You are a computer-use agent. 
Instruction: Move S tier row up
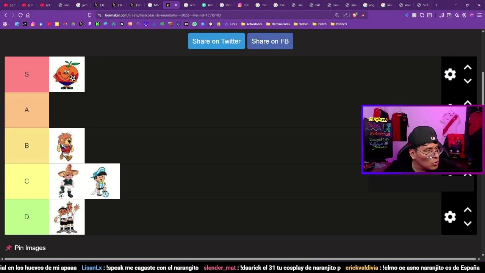point(468,67)
